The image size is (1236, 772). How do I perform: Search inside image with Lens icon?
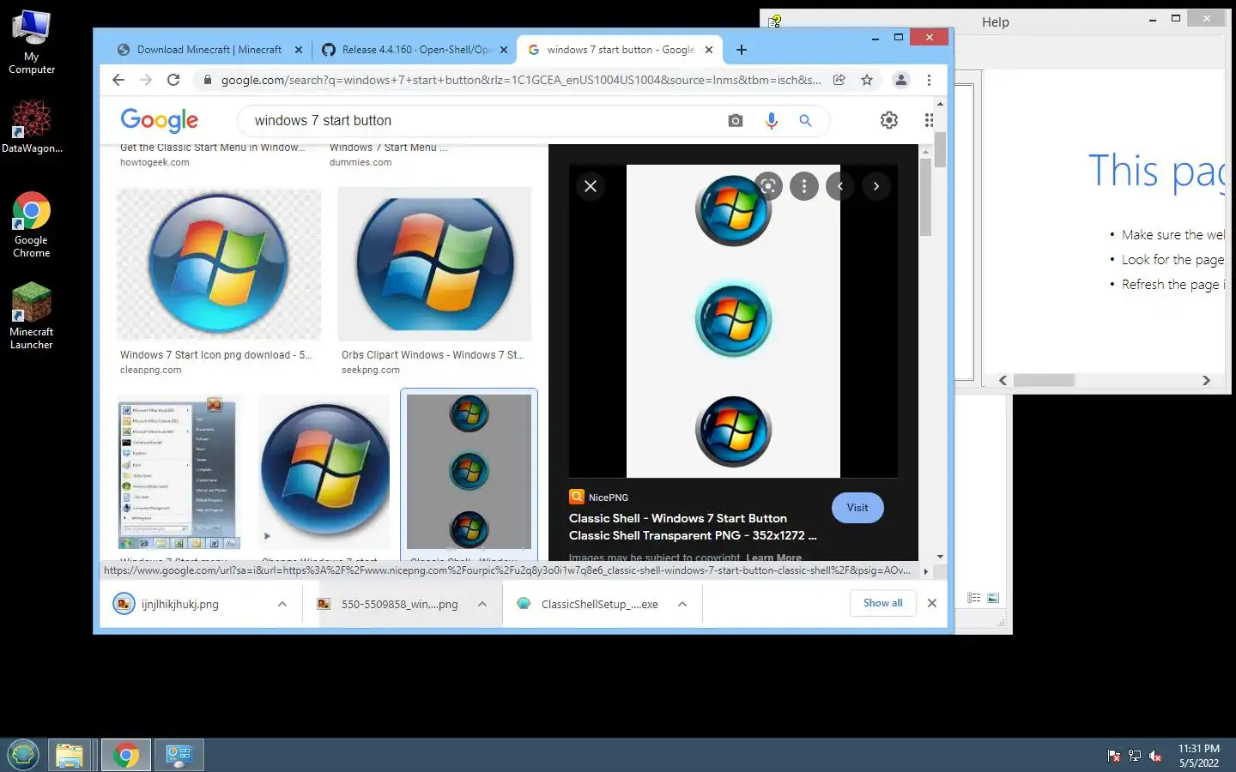pyautogui.click(x=768, y=185)
